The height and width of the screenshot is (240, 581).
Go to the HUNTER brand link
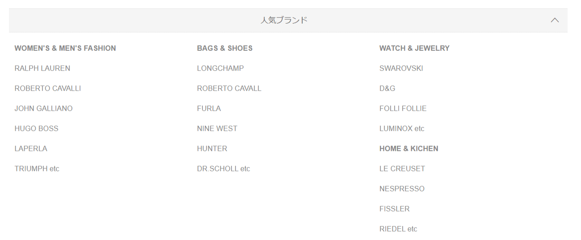tap(212, 149)
